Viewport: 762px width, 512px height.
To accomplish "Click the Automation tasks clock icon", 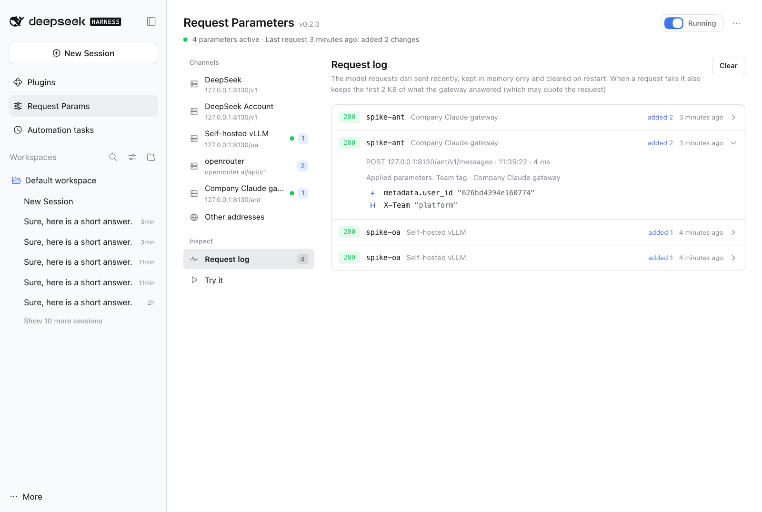I will click(18, 130).
